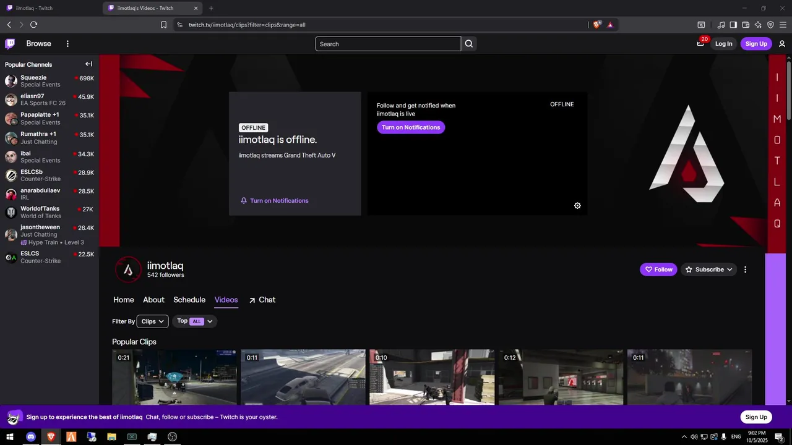Switch to the About channel tab

(153, 300)
